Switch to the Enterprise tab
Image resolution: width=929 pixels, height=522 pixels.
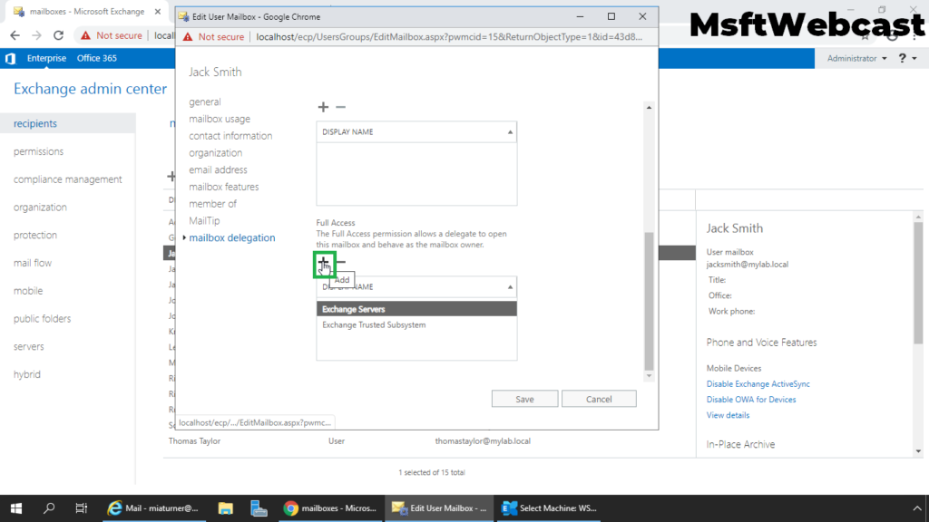click(x=47, y=58)
